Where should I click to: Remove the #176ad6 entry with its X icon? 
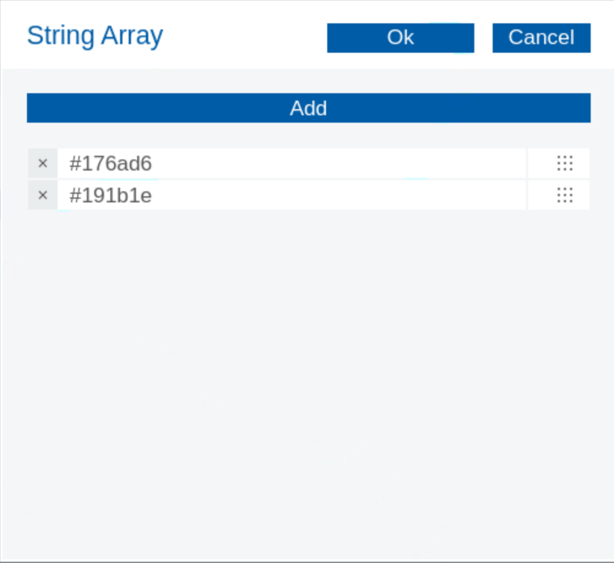click(x=43, y=164)
